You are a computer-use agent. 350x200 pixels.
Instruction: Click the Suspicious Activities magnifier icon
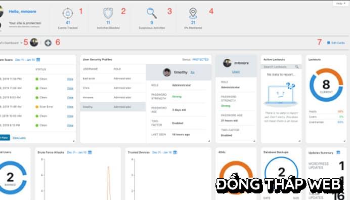(152, 13)
